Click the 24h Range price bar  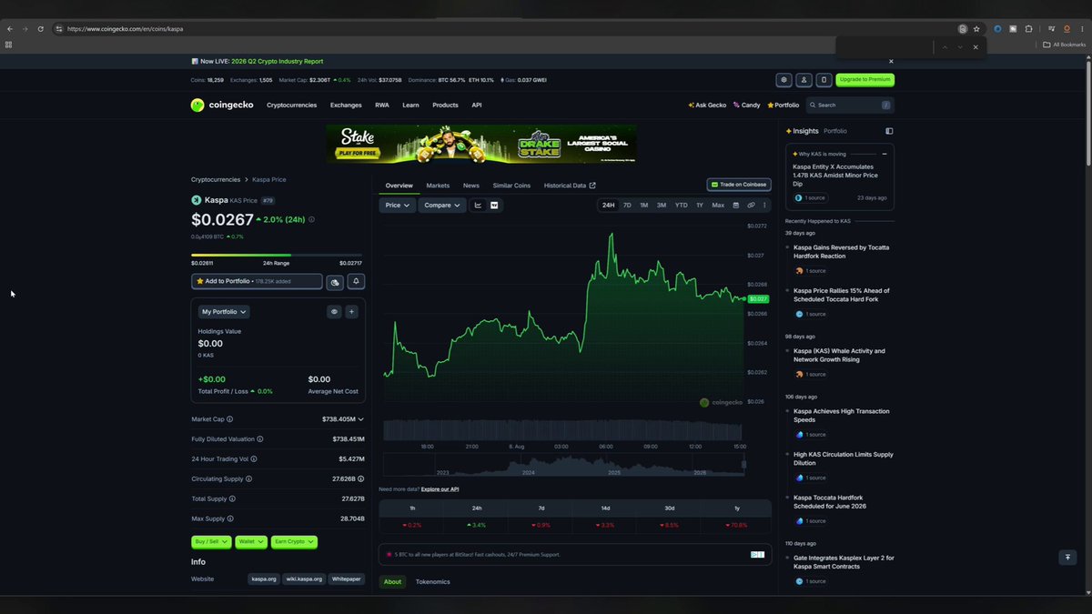pyautogui.click(x=277, y=255)
